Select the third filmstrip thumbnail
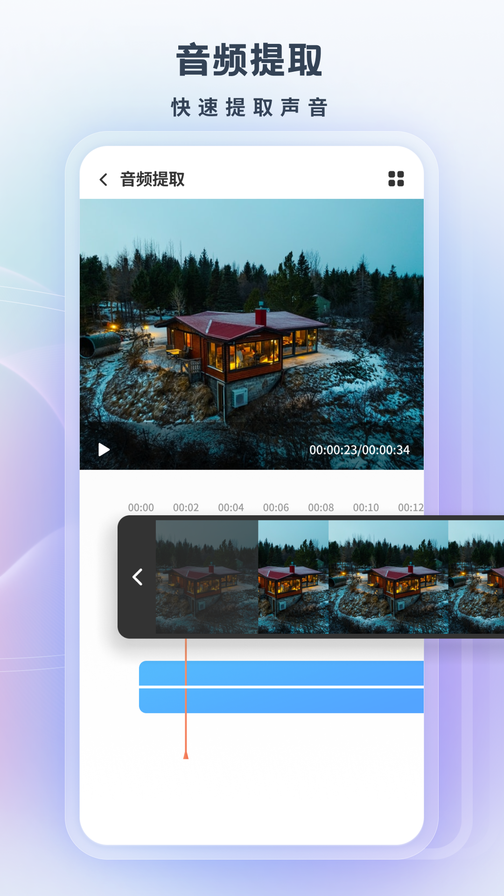Viewport: 504px width, 896px height. coord(388,577)
